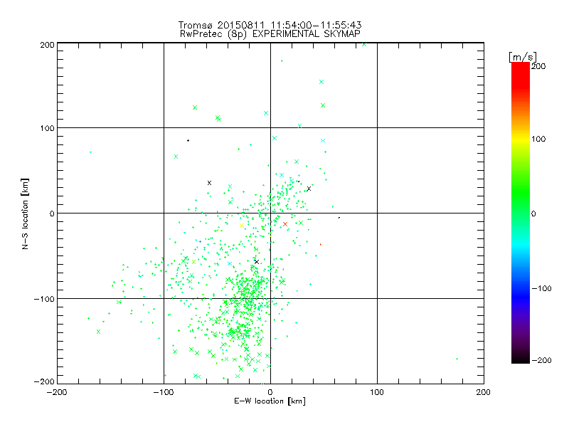
Task: Click the 200 tick label on E-W axis
Action: [x=484, y=392]
